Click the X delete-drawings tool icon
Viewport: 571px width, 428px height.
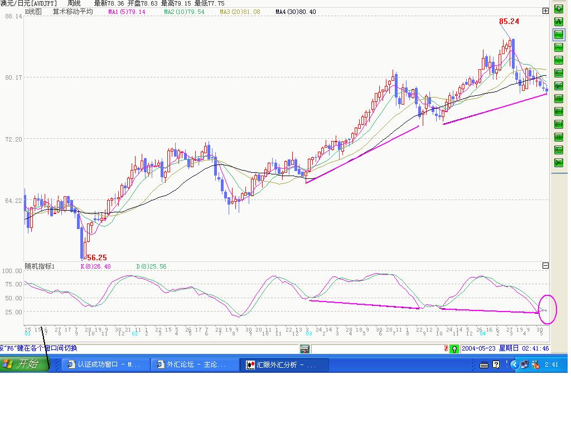pos(558,162)
